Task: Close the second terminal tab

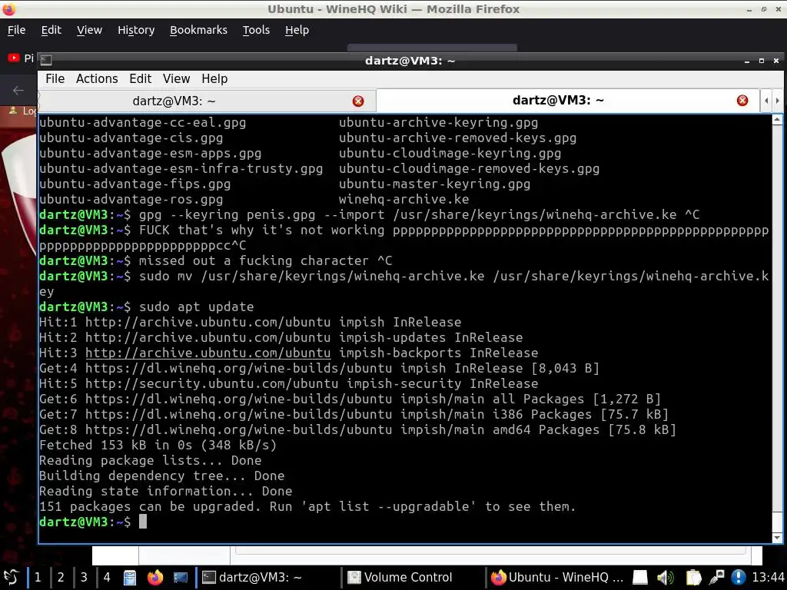Action: click(742, 101)
